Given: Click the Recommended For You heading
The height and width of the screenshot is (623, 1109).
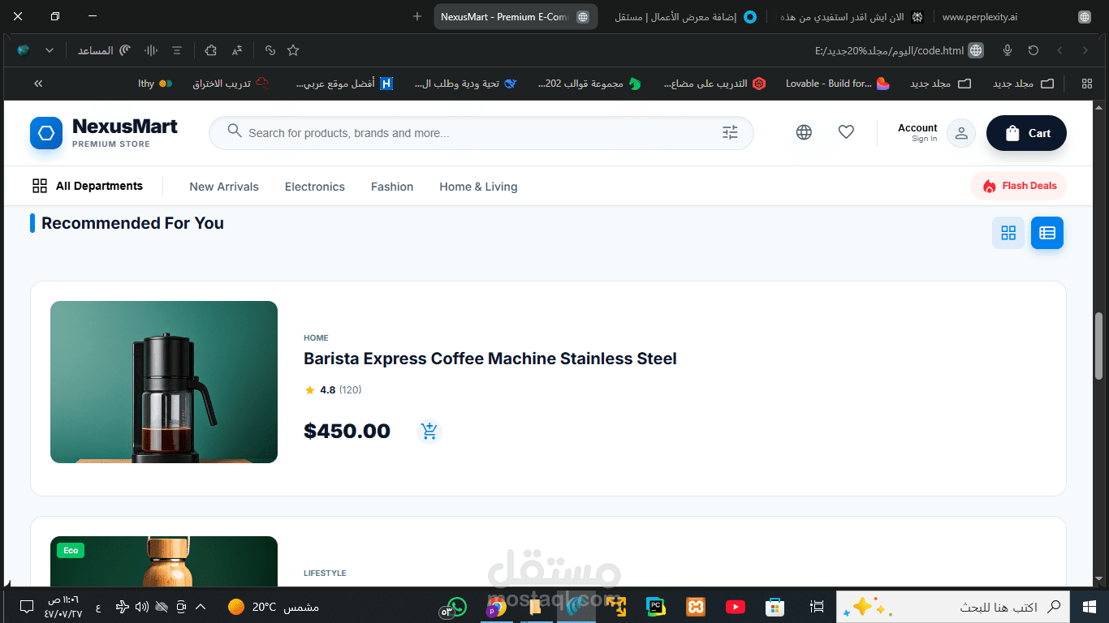Looking at the screenshot, I should [132, 223].
